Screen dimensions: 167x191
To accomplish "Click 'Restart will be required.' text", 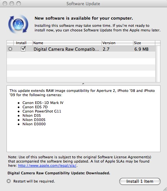I will click(34, 181).
